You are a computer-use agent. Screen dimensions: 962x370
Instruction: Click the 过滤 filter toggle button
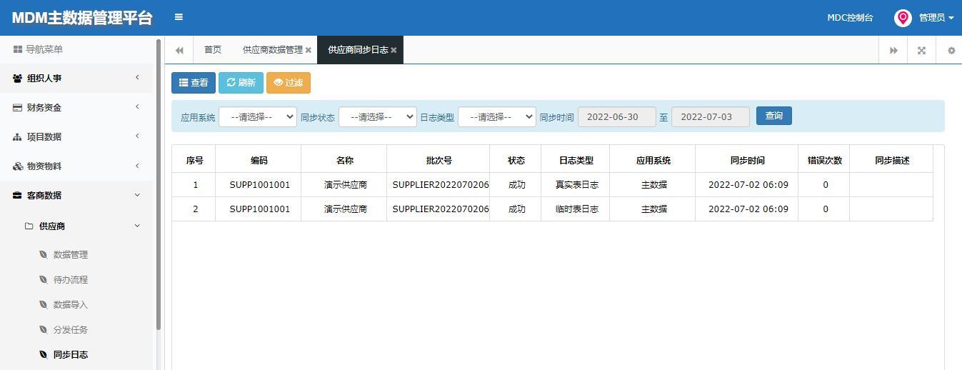289,83
